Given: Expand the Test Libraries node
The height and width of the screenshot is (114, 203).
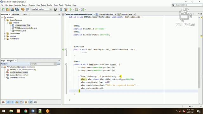Looking at the screenshot, I should pos(5,39).
